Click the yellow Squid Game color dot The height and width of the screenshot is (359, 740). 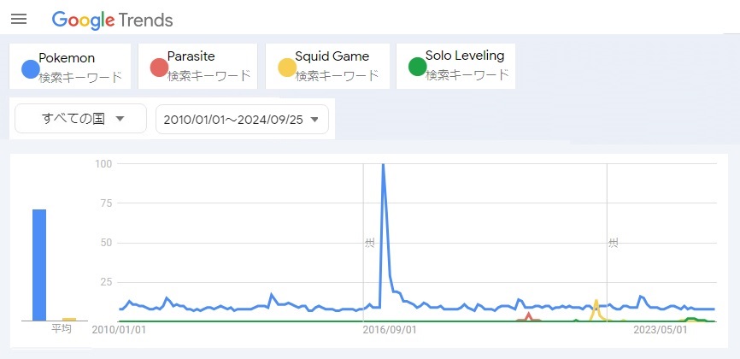[x=286, y=68]
